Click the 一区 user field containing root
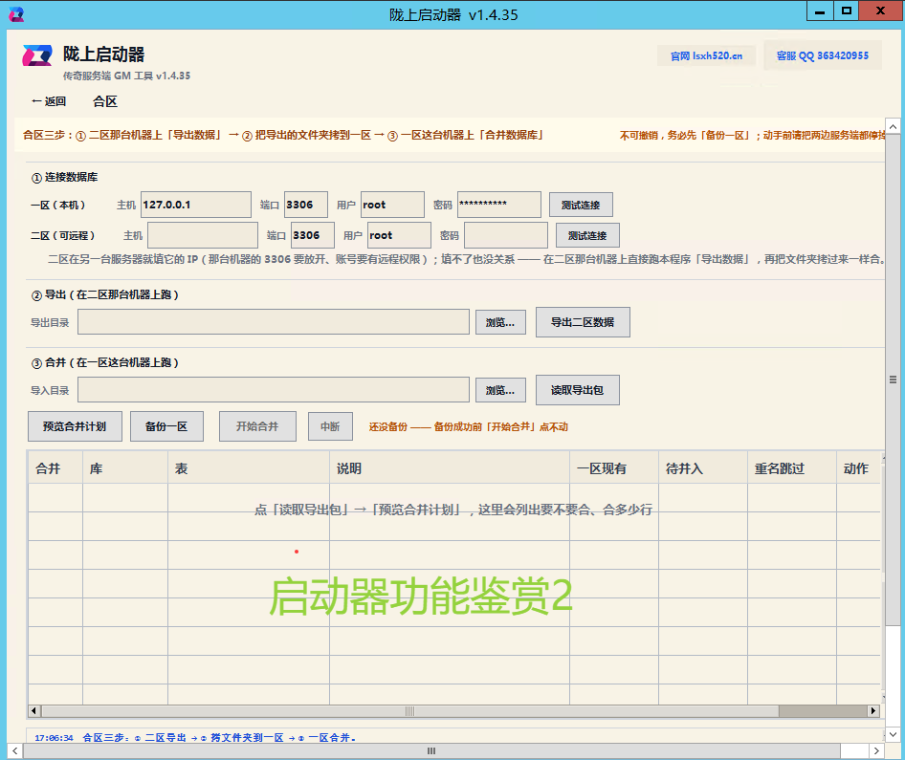 (x=392, y=205)
